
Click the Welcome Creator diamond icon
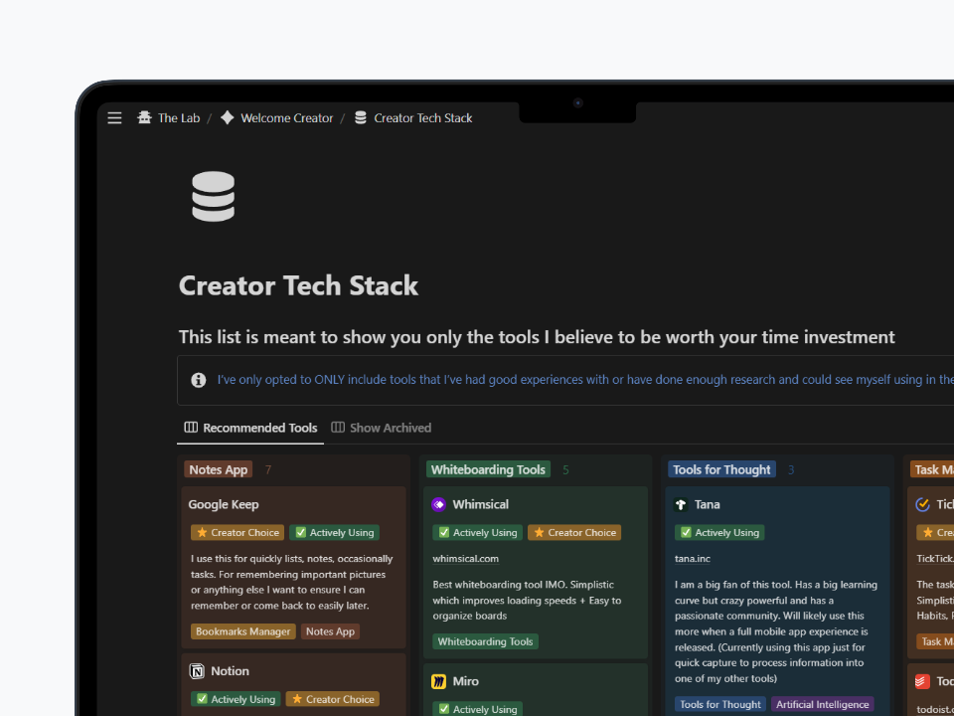[227, 118]
